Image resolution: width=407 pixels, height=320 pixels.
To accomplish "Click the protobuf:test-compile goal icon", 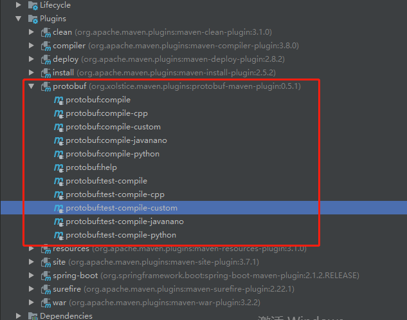I will click(59, 181).
